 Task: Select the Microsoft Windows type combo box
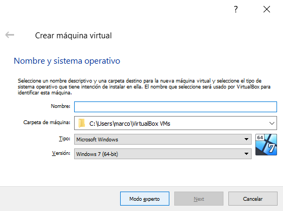point(163,139)
